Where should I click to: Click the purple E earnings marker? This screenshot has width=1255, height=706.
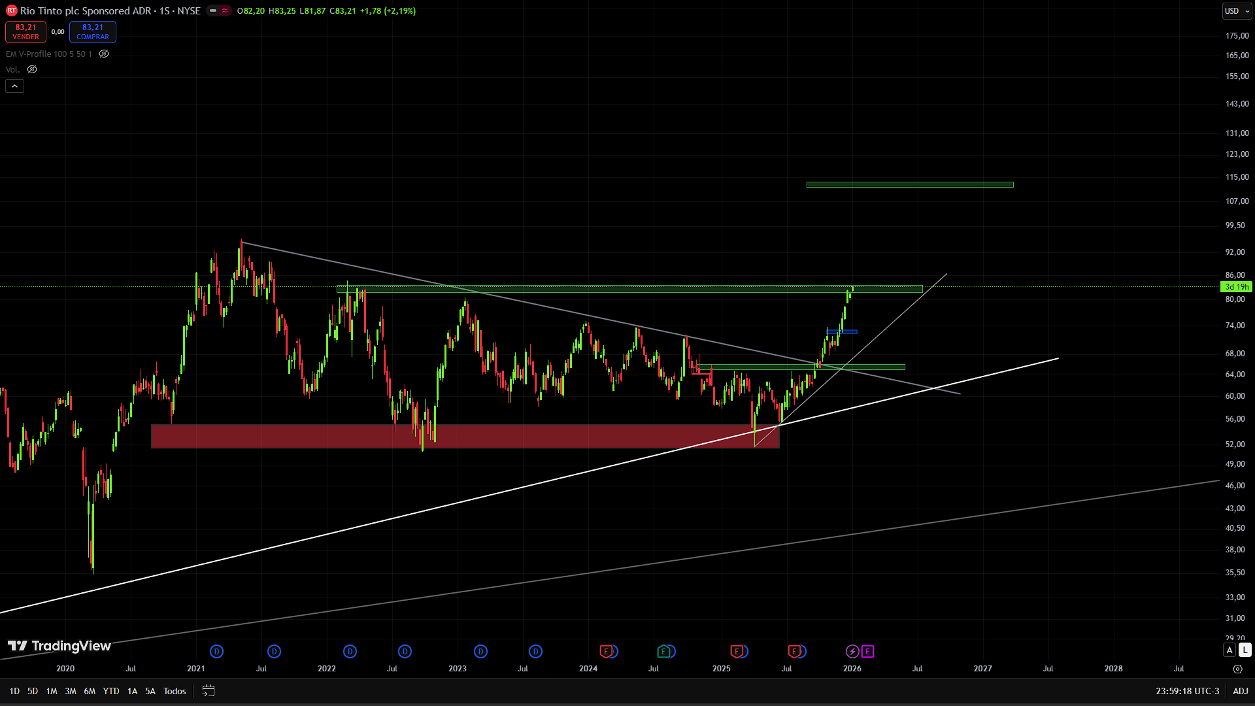[x=867, y=651]
